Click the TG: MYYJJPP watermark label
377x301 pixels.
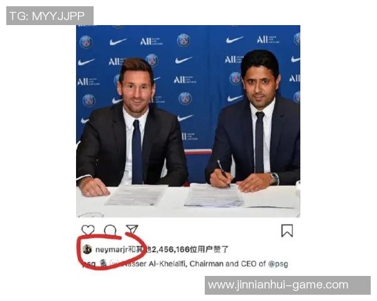coord(50,16)
